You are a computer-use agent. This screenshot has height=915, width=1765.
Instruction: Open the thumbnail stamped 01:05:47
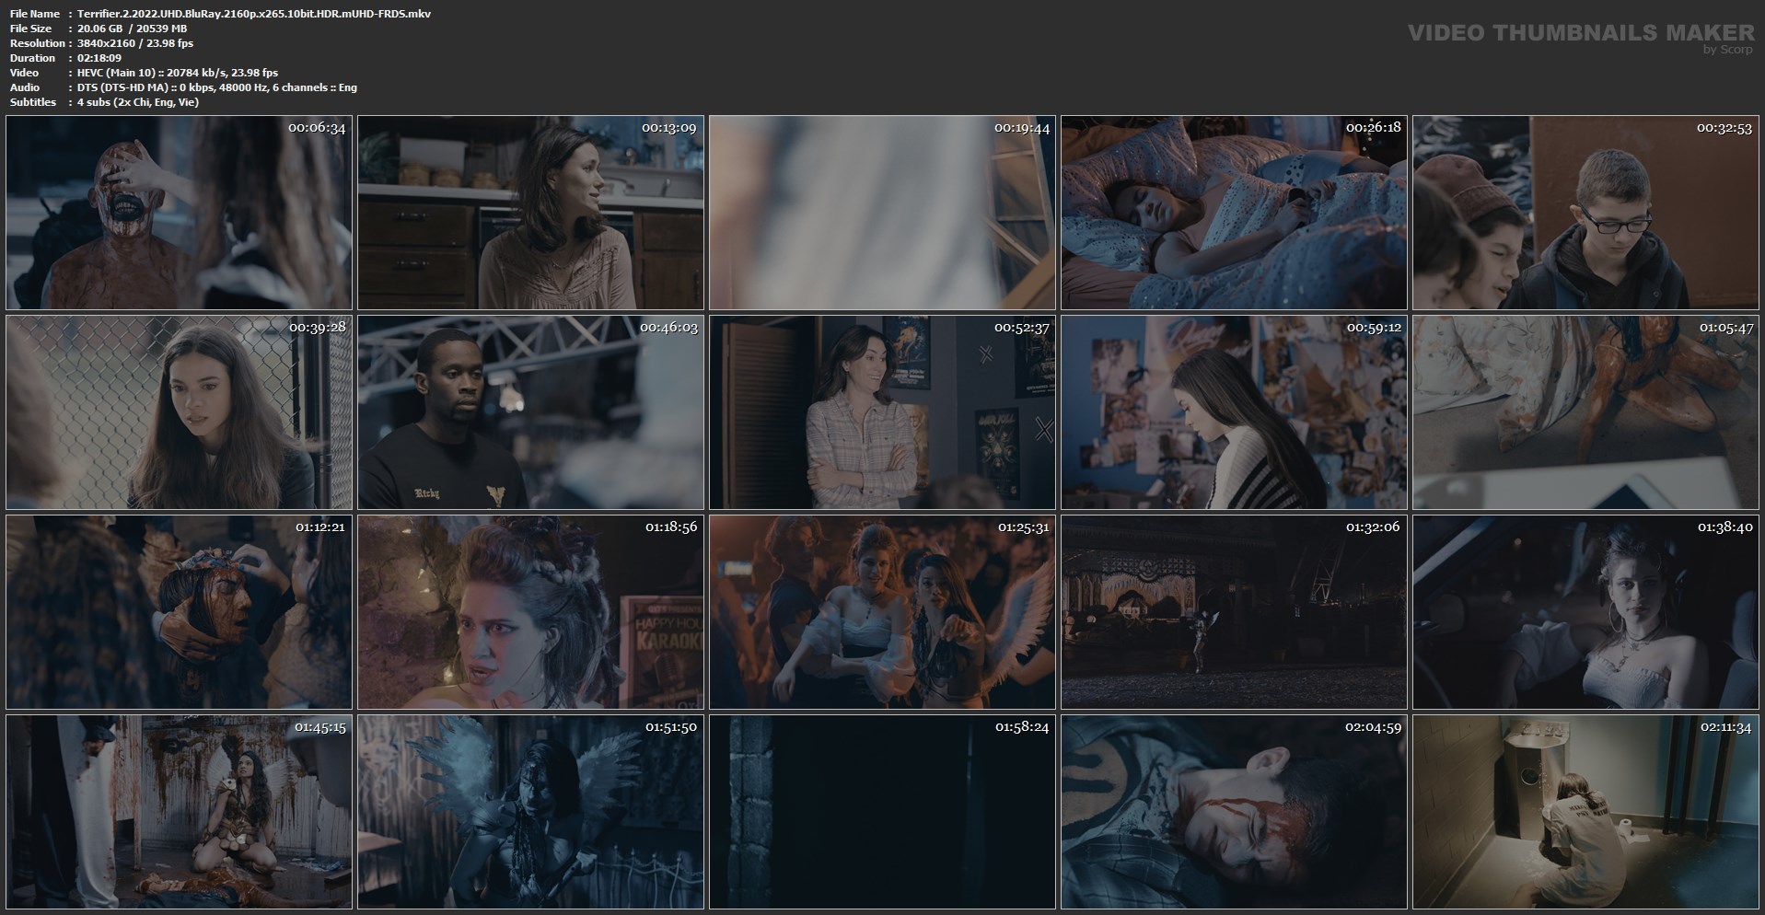click(x=1586, y=413)
